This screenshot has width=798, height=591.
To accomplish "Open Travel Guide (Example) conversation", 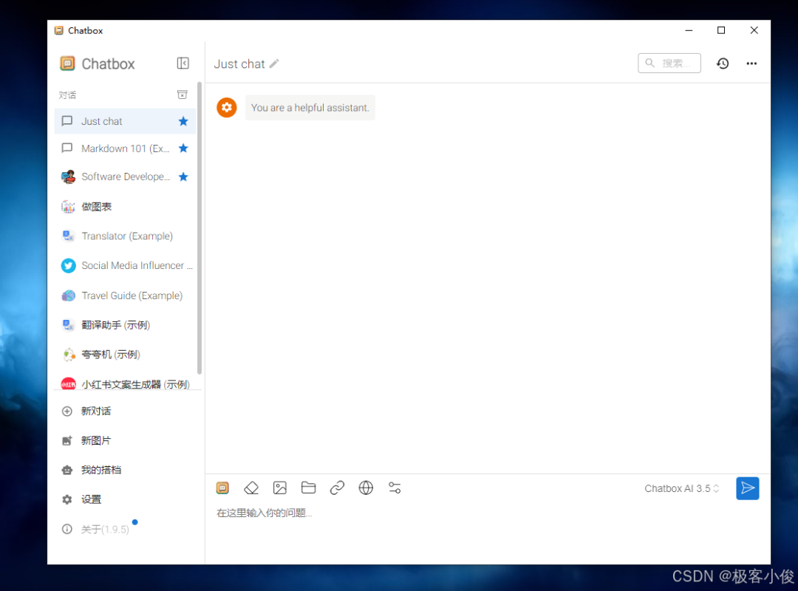I will click(125, 295).
